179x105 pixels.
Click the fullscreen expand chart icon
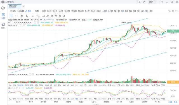pos(173,11)
